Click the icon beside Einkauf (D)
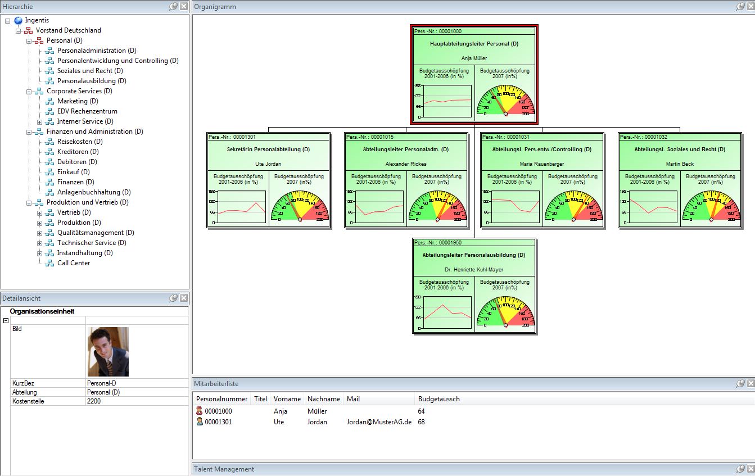Viewport: 755px width, 476px height. point(50,172)
